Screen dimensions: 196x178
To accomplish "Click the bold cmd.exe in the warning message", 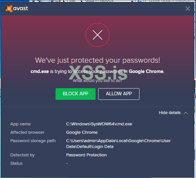I will click(39, 71).
